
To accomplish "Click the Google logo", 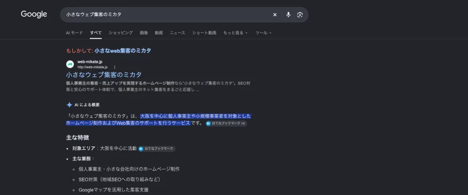I will [34, 14].
